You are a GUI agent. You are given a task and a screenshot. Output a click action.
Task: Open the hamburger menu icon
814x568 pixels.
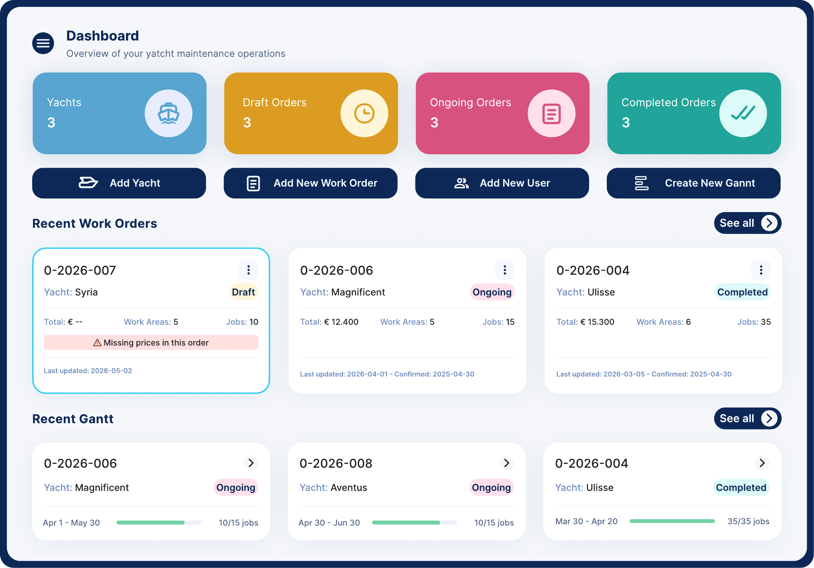coord(43,43)
